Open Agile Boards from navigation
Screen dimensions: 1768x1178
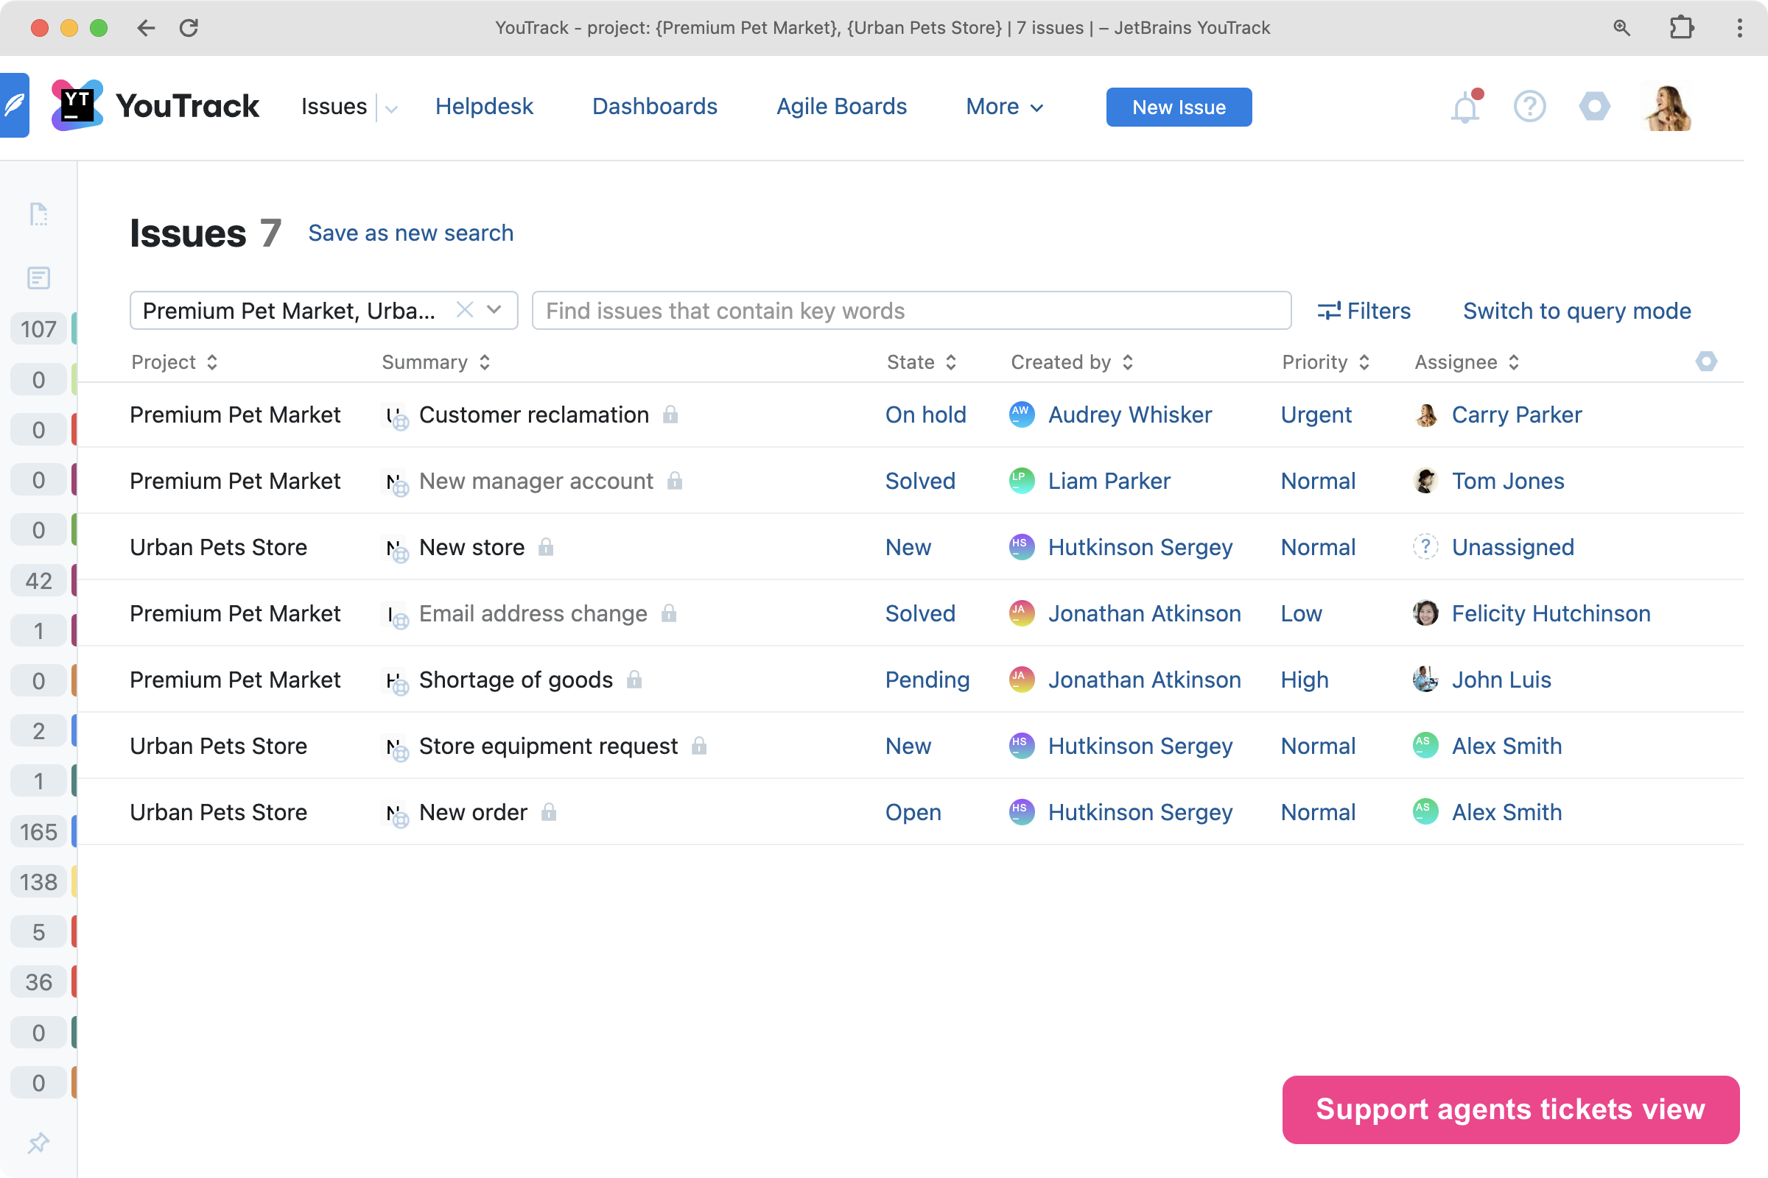pos(841,107)
